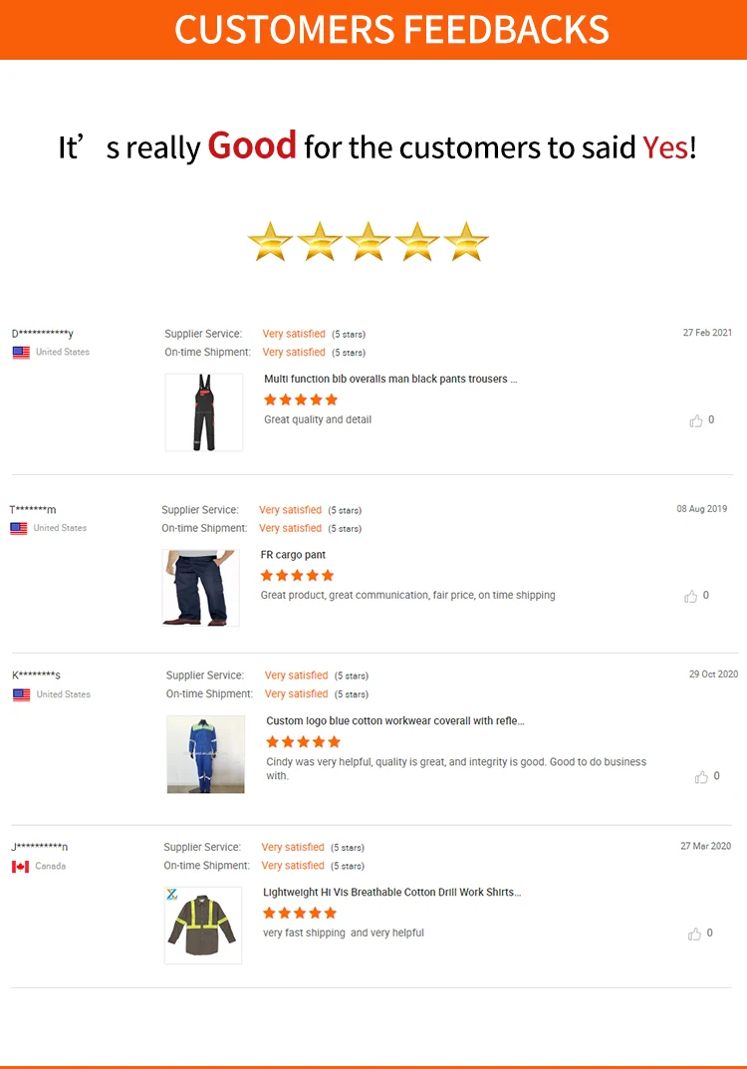Like the FR cargo pant review
Image resolution: width=747 pixels, height=1069 pixels.
(x=691, y=597)
